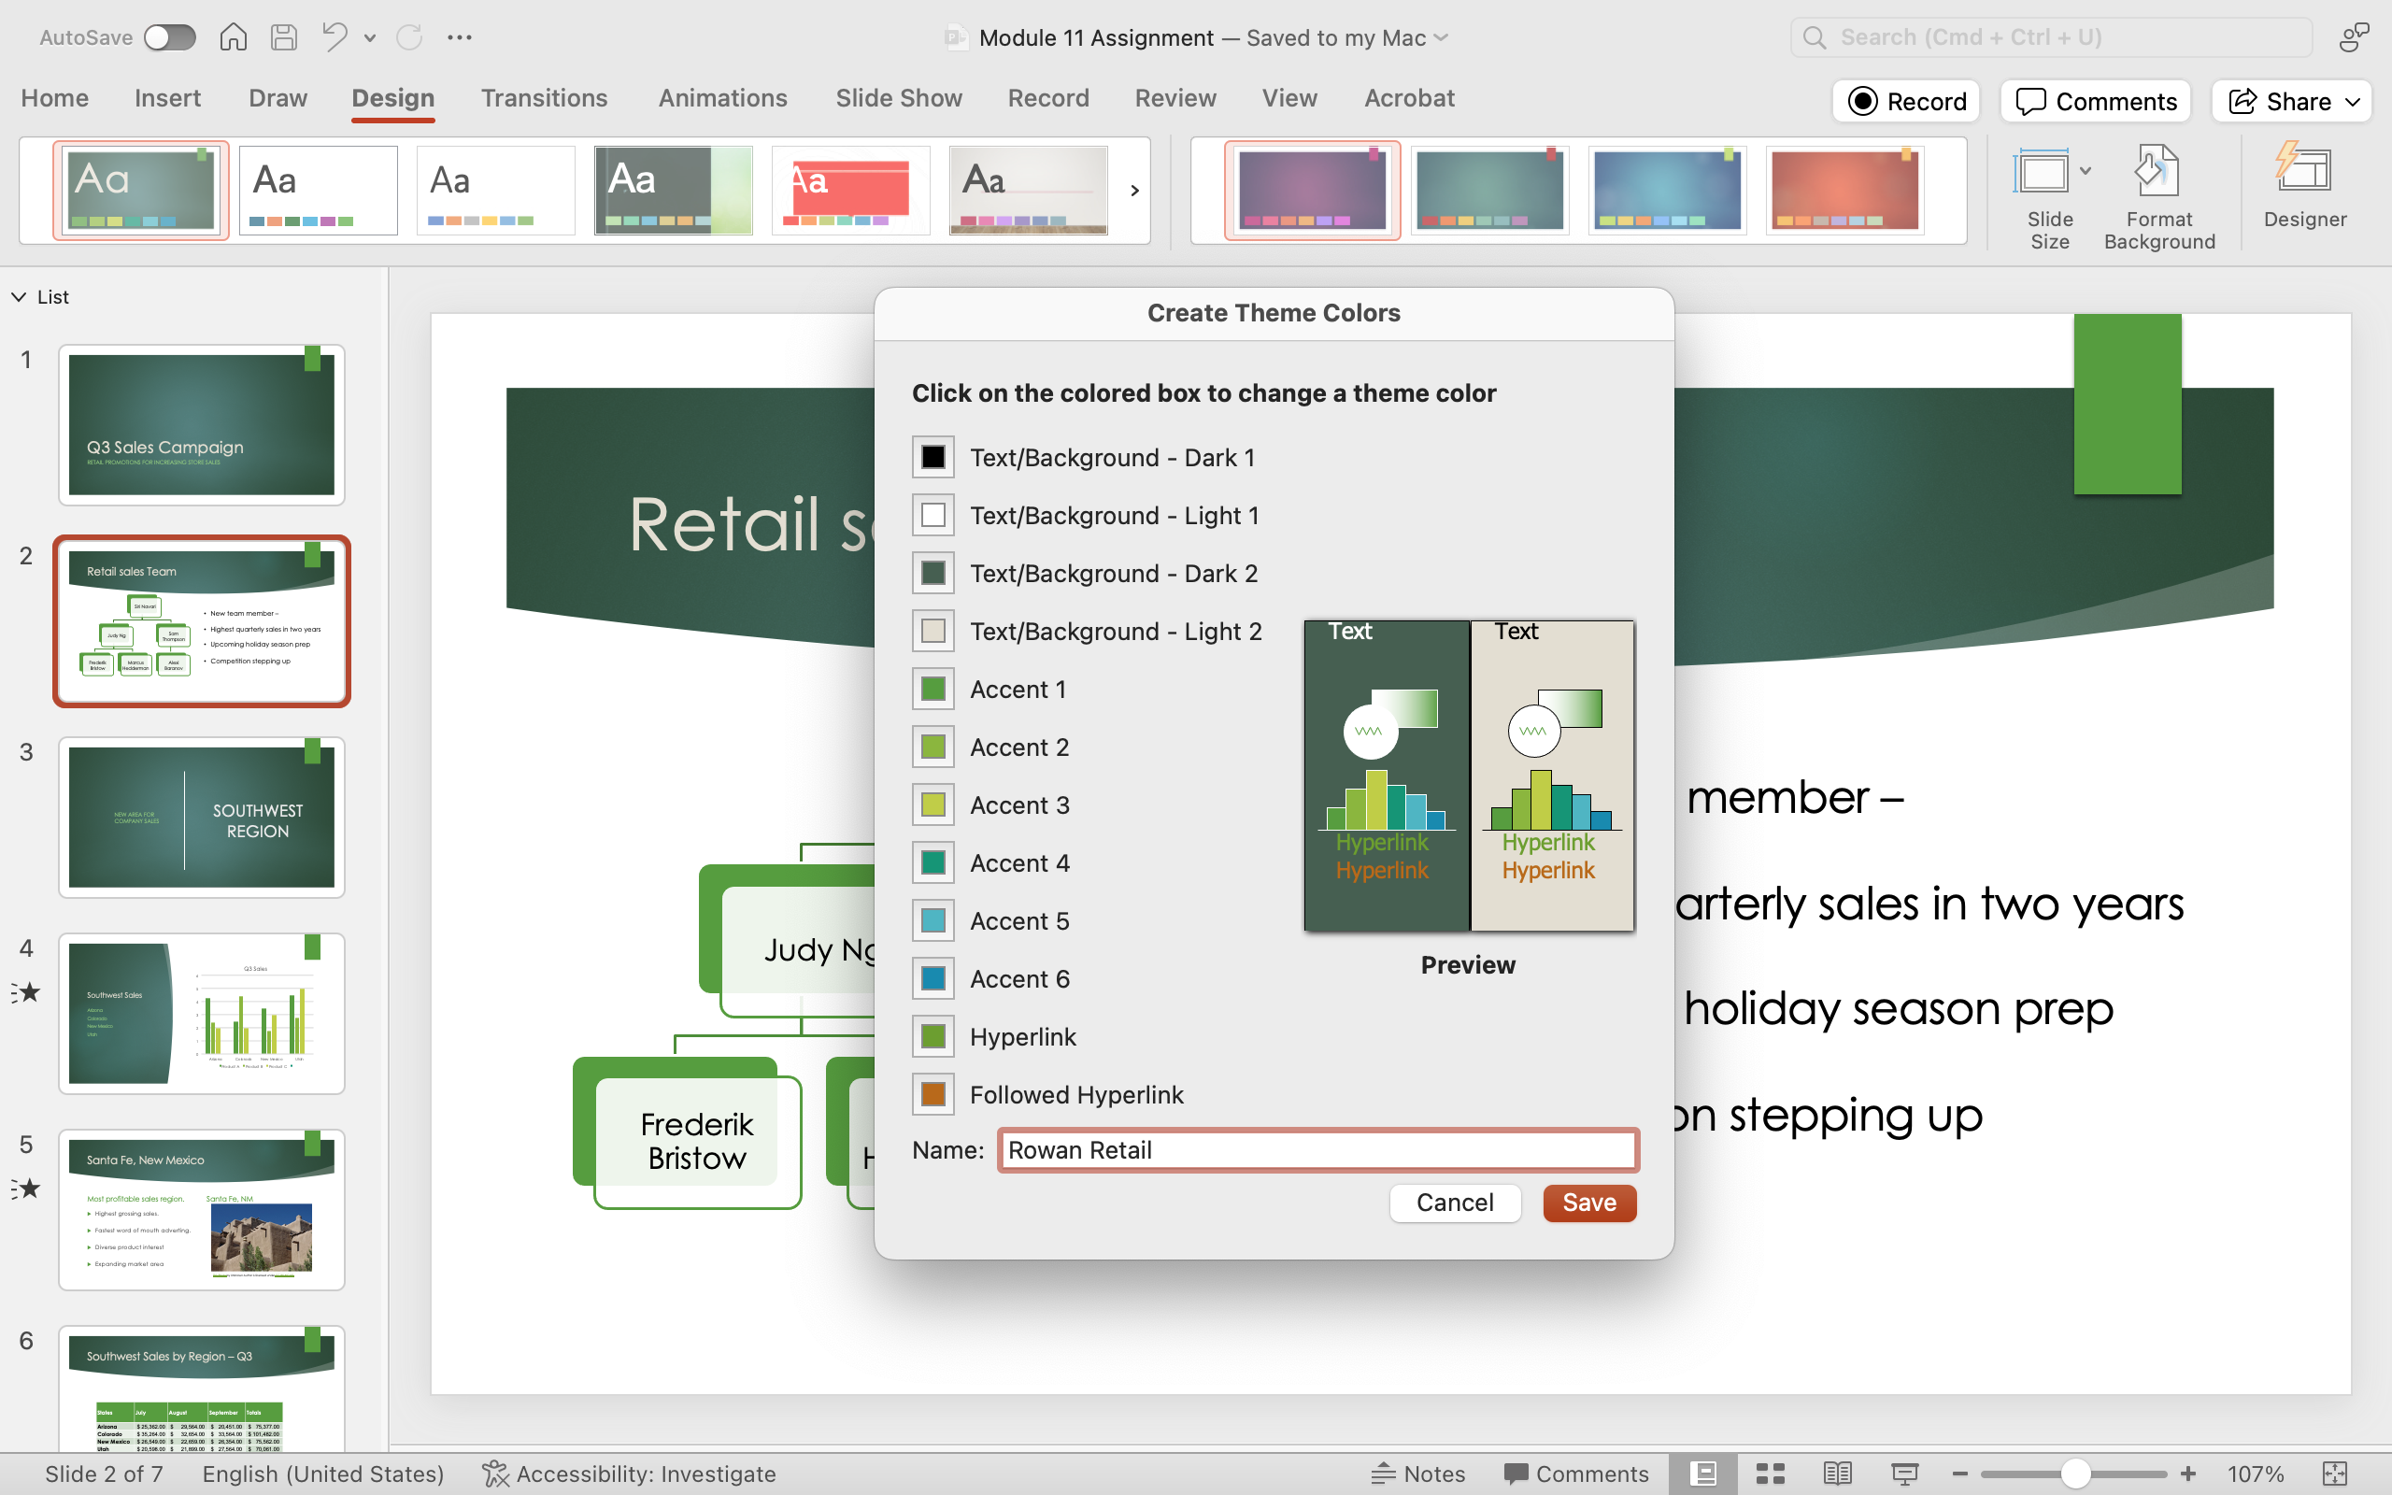Open the Home tab
Viewport: 2392px width, 1495px height.
tap(54, 98)
